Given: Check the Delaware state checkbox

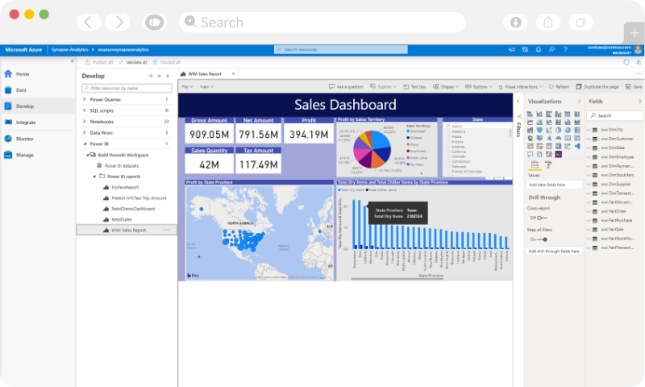Looking at the screenshot, I should click(x=447, y=167).
